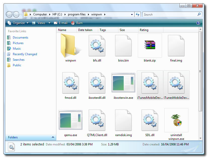Expand the Folders pane
The width and height of the screenshot is (208, 158).
click(x=31, y=137)
